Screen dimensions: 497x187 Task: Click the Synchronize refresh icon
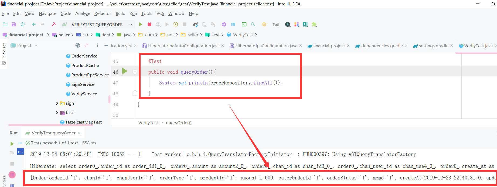click(23, 24)
